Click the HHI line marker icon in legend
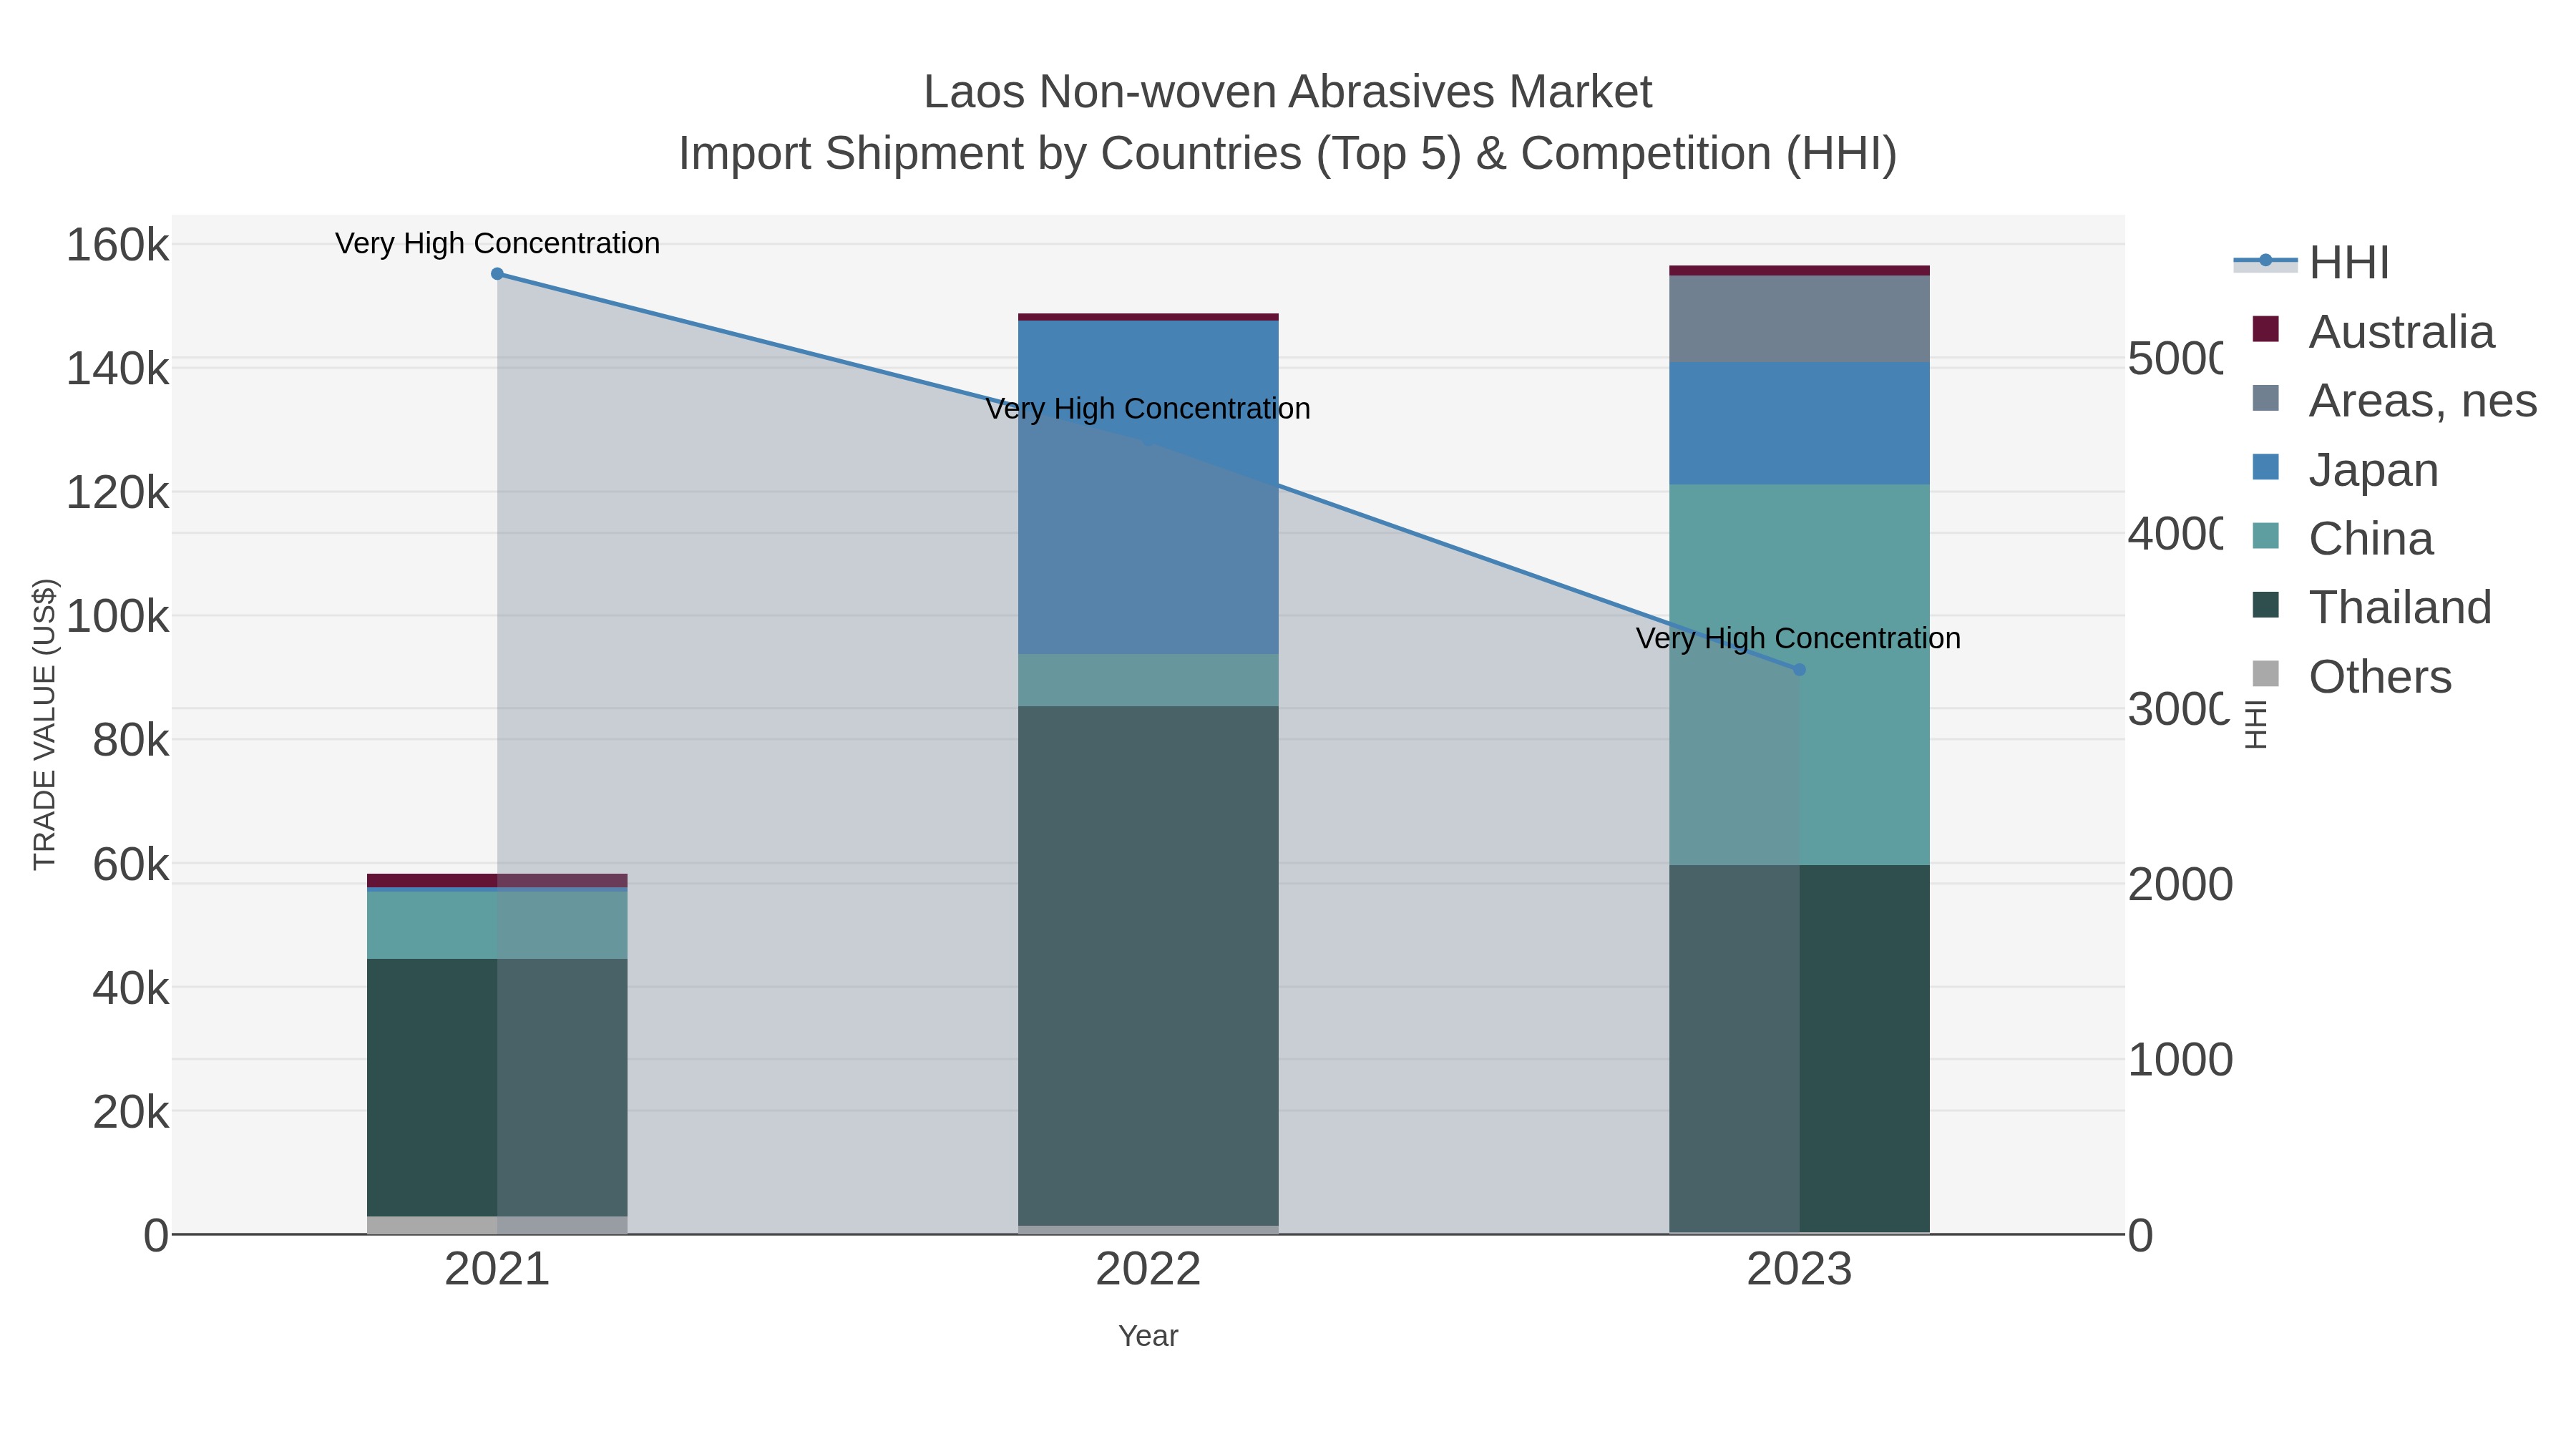The width and height of the screenshot is (2576, 1449). pos(2266,261)
